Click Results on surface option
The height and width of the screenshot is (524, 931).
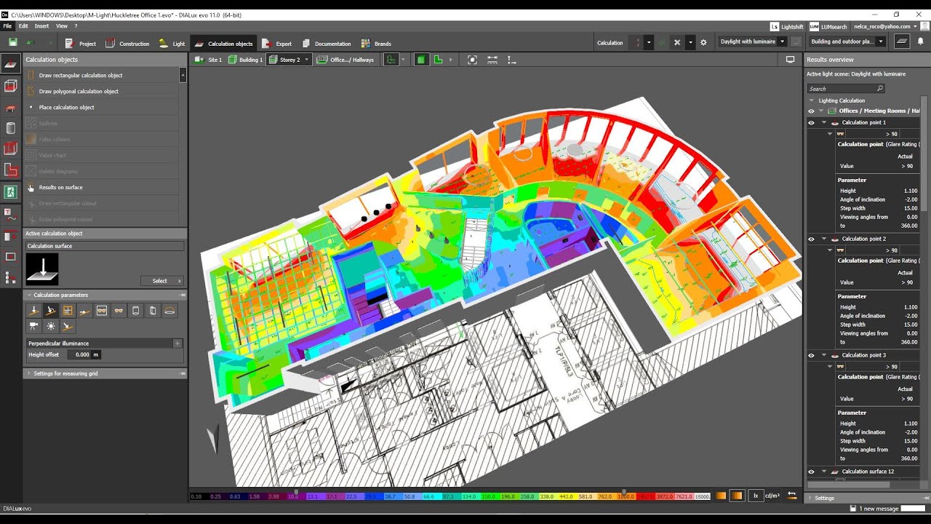[x=101, y=187]
